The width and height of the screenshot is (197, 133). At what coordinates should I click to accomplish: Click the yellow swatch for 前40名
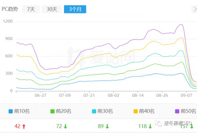coord(135,111)
